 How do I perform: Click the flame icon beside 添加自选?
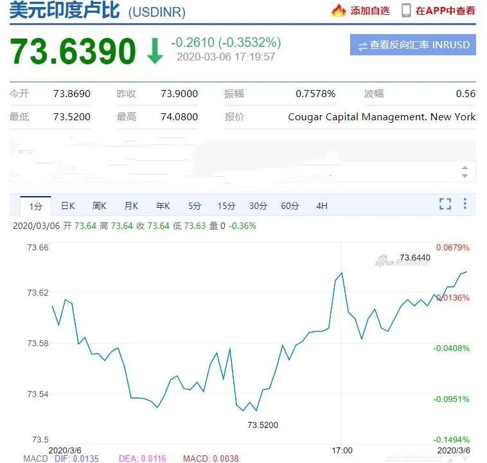339,10
